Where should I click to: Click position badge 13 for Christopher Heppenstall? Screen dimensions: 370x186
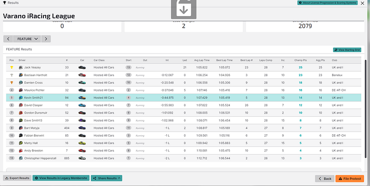click(x=12, y=158)
